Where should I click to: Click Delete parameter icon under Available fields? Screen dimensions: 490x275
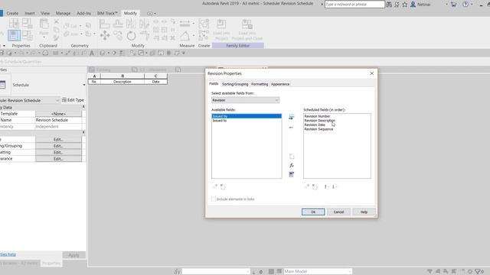pyautogui.click(x=223, y=186)
